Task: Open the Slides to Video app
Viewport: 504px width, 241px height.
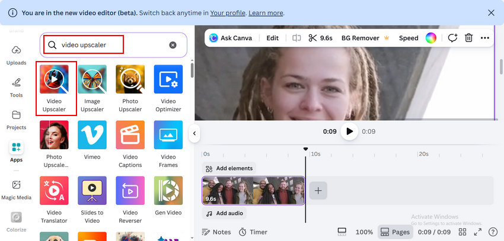Action: pos(92,200)
